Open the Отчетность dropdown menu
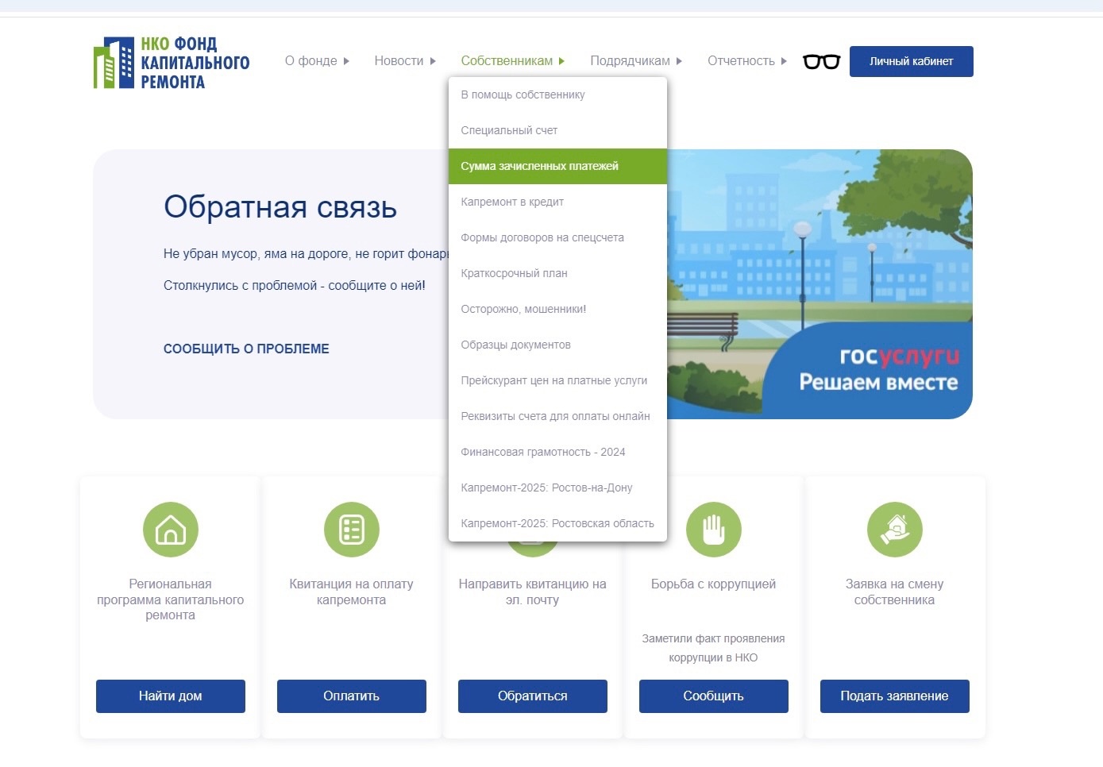This screenshot has width=1103, height=767. 747,61
